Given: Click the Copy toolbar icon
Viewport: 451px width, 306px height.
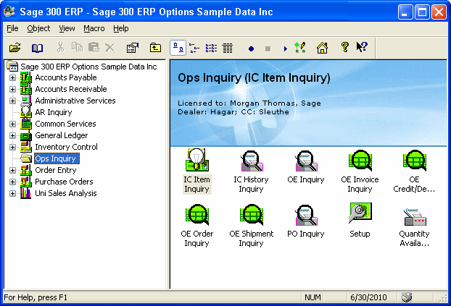Looking at the screenshot, I should [x=77, y=47].
